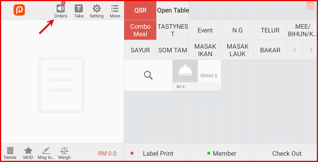The image size is (318, 162).
Task: Click the orange app logo
Action: (x=19, y=10)
